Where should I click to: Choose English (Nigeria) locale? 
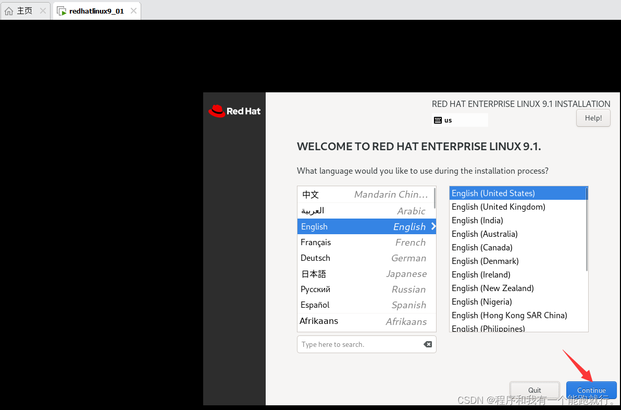pyautogui.click(x=517, y=302)
